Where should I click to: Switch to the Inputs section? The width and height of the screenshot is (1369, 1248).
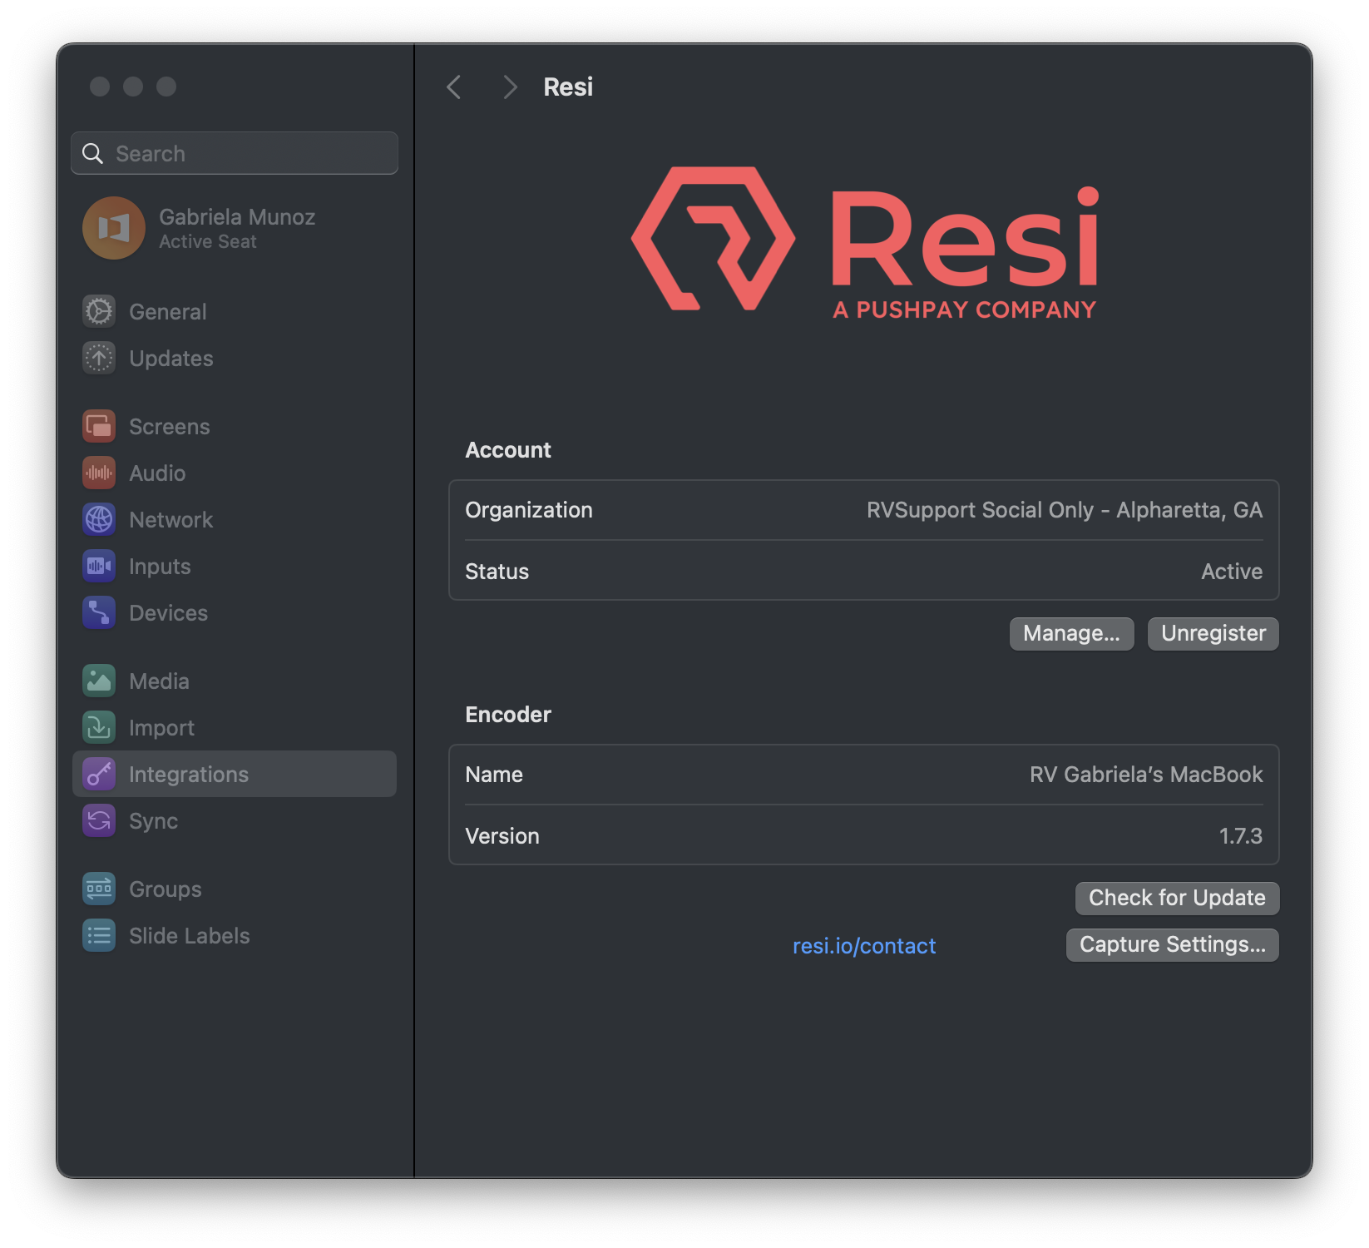click(x=160, y=566)
